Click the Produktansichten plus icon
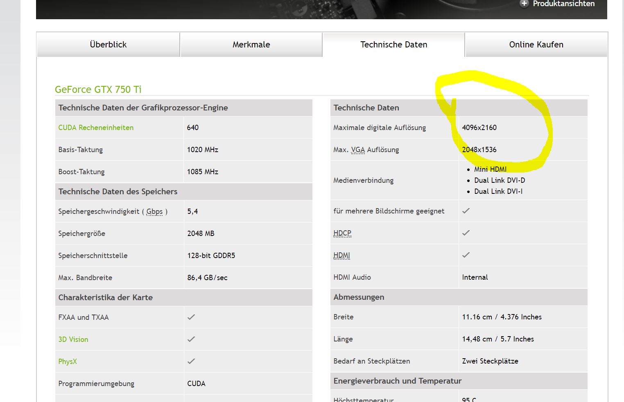This screenshot has height=402, width=624. [x=524, y=4]
